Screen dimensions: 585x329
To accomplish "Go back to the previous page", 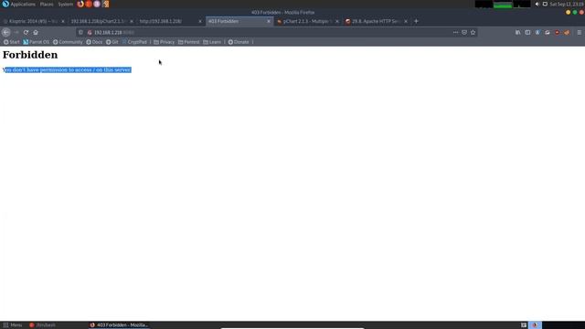I will [6, 33].
